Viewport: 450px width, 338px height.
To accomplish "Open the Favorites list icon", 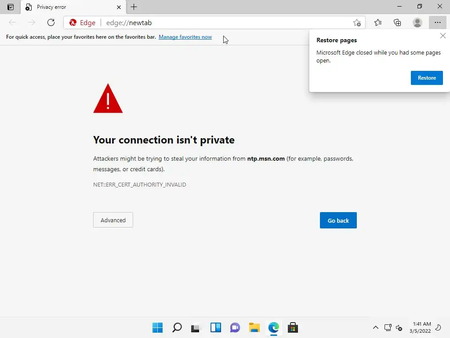I will [378, 22].
